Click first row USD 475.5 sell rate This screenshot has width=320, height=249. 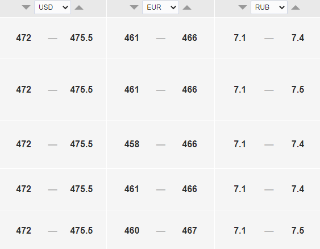81,38
